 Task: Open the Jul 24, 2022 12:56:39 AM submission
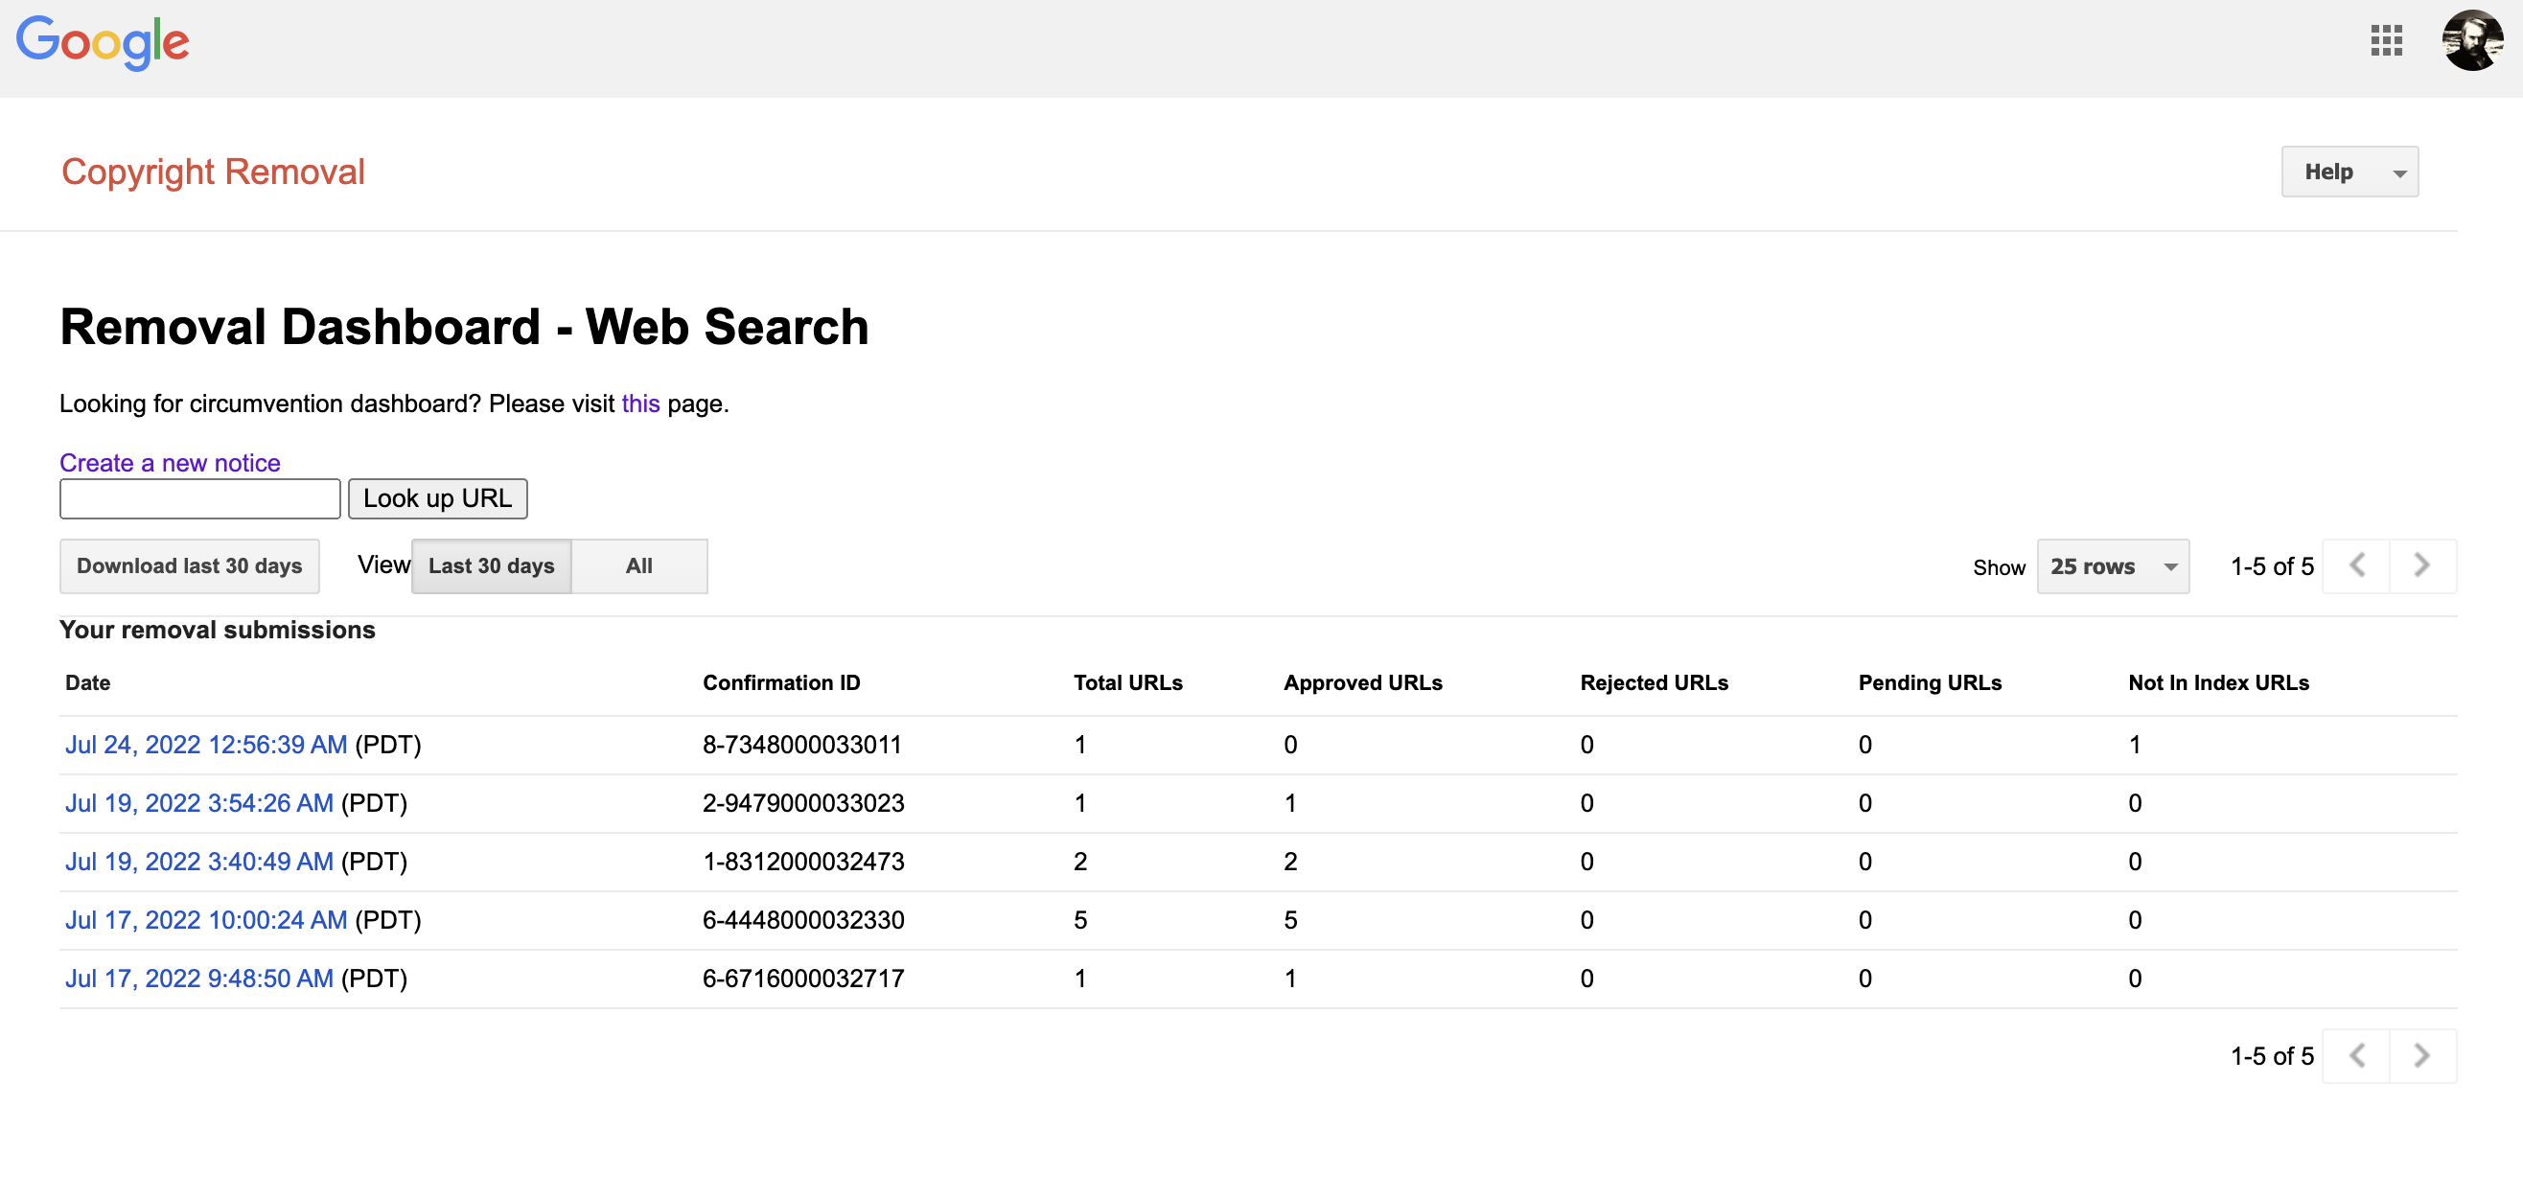(x=206, y=745)
